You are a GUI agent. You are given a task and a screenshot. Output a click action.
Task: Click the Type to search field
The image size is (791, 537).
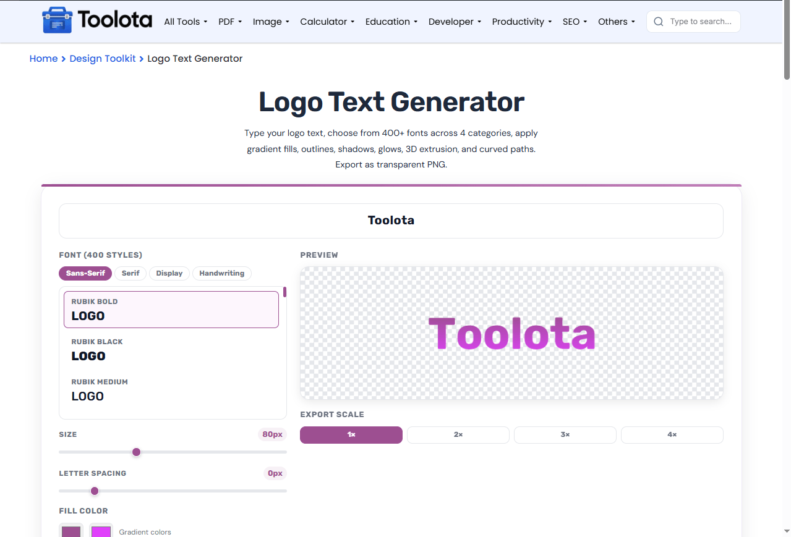[693, 22]
